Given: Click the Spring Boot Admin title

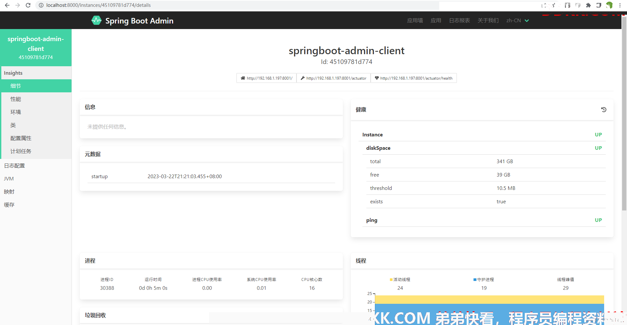Looking at the screenshot, I should 139,21.
